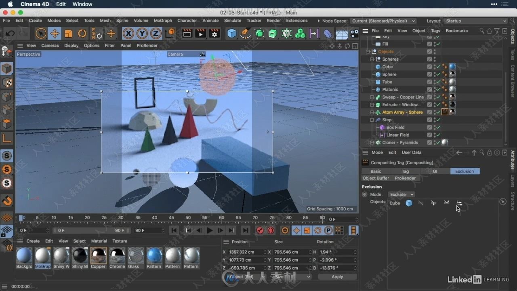Click the Field objects toolbar icon

[314, 34]
